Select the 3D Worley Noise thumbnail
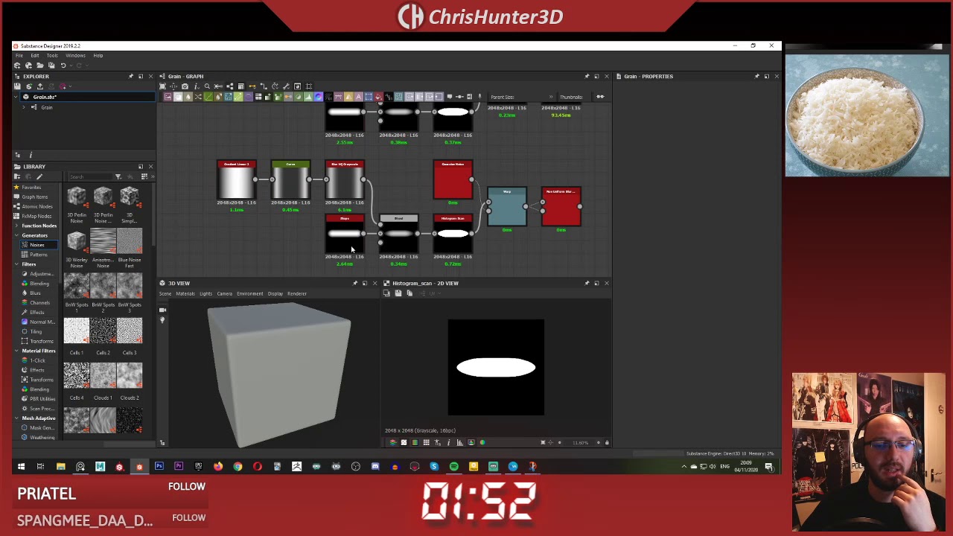 (77, 240)
